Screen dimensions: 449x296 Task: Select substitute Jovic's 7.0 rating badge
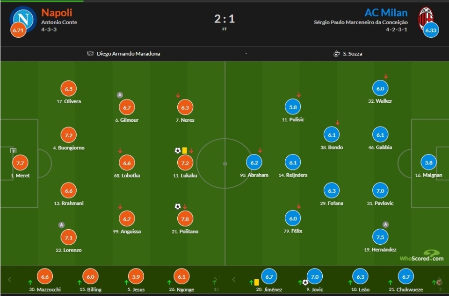click(314, 277)
